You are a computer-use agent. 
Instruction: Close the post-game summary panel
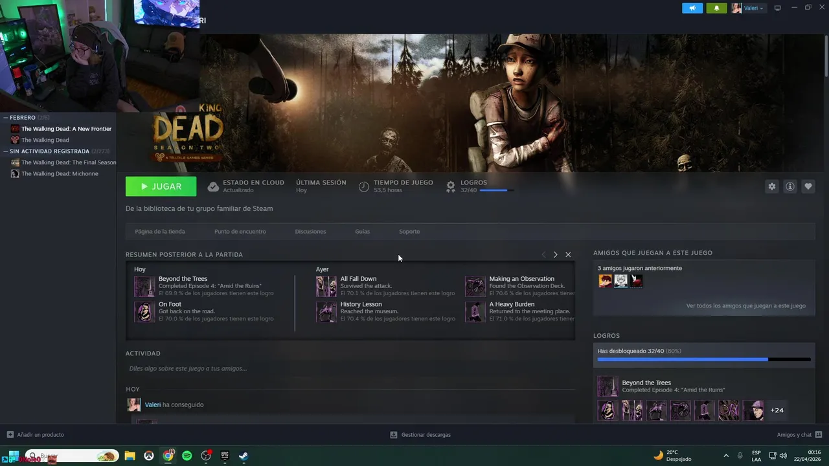click(568, 254)
